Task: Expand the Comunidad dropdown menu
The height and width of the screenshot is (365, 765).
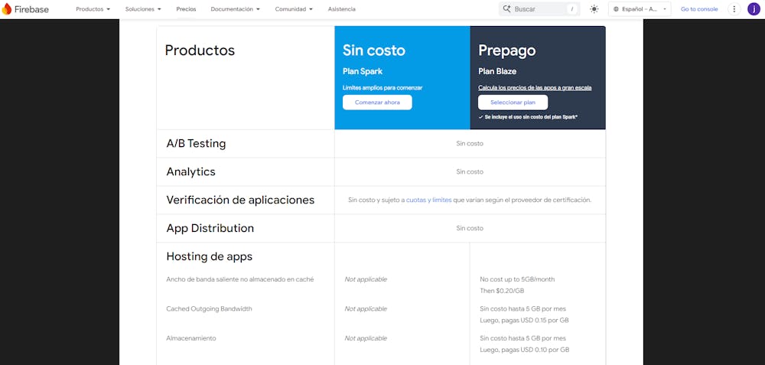Action: [295, 9]
